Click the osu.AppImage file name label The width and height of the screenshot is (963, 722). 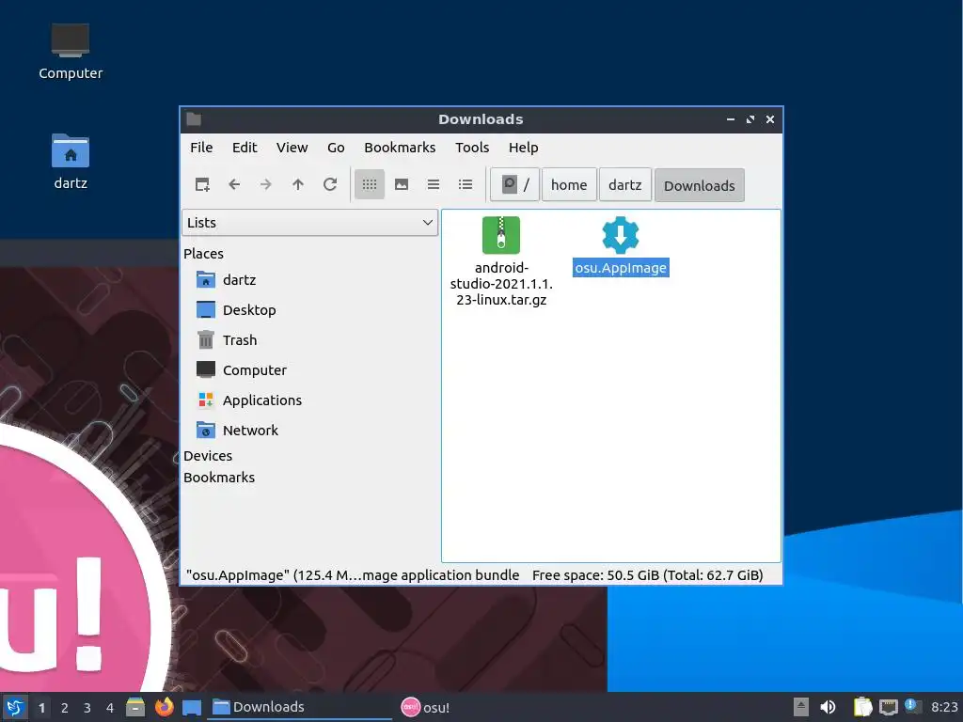pos(621,268)
